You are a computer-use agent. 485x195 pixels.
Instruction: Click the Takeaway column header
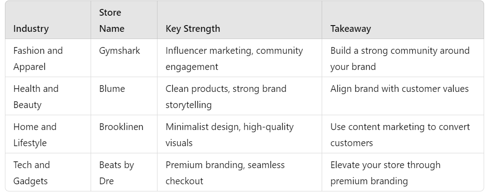click(x=351, y=29)
